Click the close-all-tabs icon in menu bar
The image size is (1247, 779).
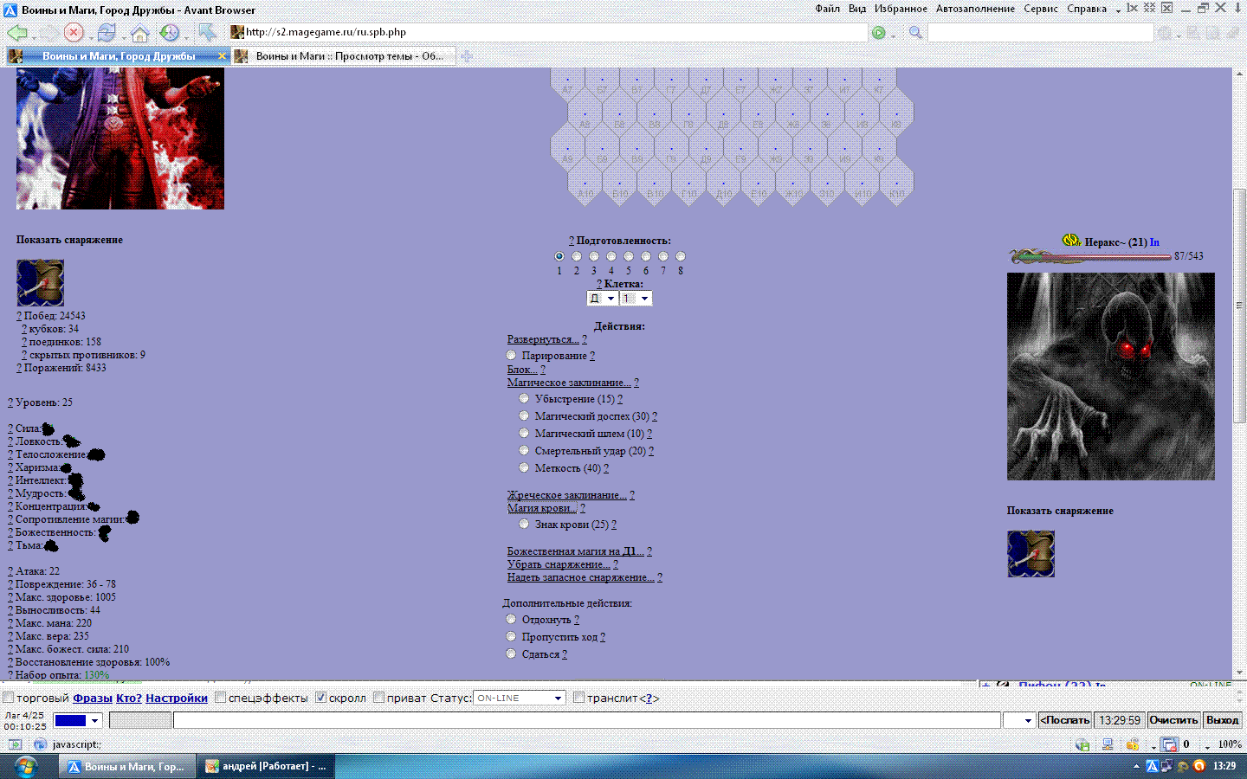(1149, 8)
